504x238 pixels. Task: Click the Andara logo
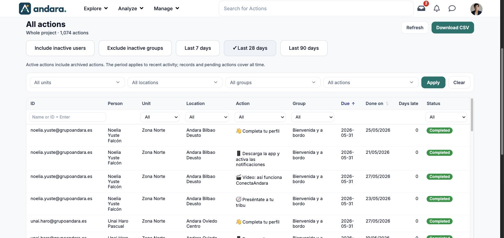coord(43,8)
